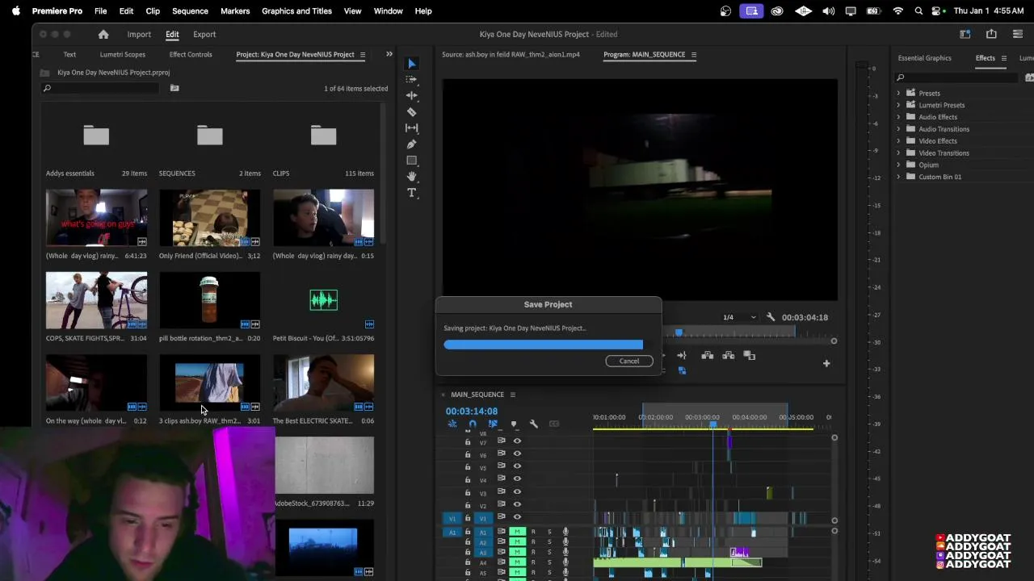Click the timeline timecode 00:03:14:08

tap(472, 412)
